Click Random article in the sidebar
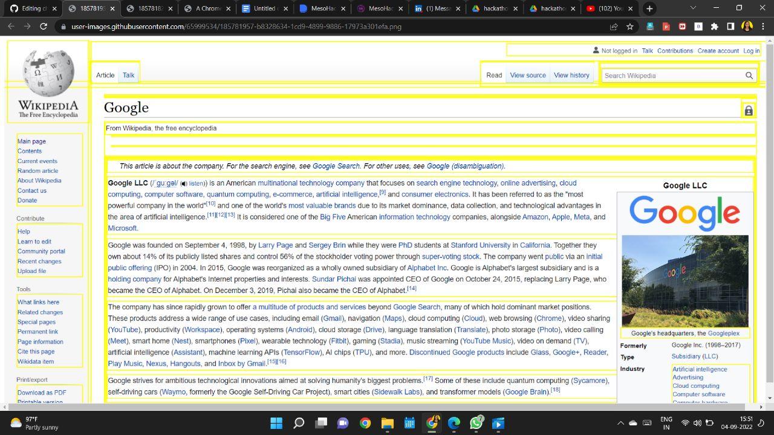 (37, 171)
